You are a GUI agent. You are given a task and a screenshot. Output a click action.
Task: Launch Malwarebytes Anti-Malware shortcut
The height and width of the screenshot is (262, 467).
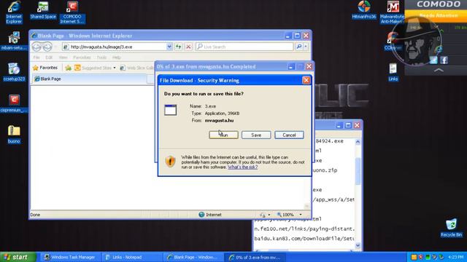pos(393,12)
